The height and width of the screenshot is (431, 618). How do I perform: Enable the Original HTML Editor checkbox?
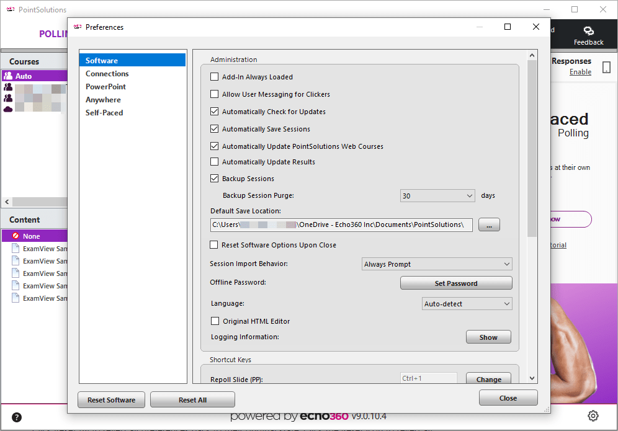pos(214,321)
